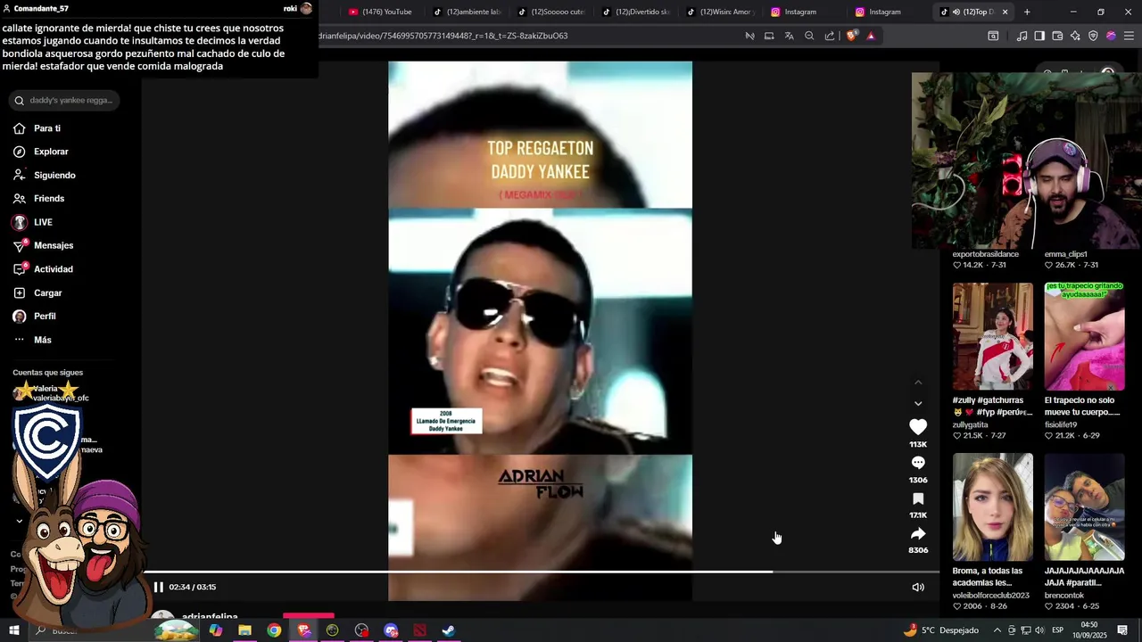Go to the Siguiendo feed

[x=45, y=176]
